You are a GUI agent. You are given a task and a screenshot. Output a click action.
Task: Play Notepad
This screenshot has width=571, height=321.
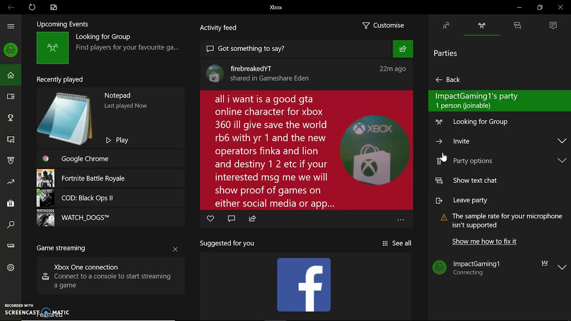coord(117,140)
